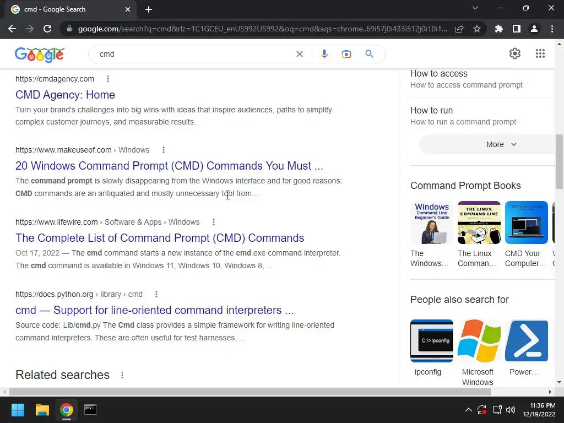
Task: Reload the Google search page
Action: (x=47, y=29)
